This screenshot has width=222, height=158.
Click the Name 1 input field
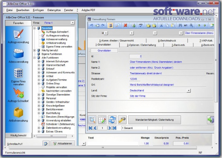[x=171, y=62]
